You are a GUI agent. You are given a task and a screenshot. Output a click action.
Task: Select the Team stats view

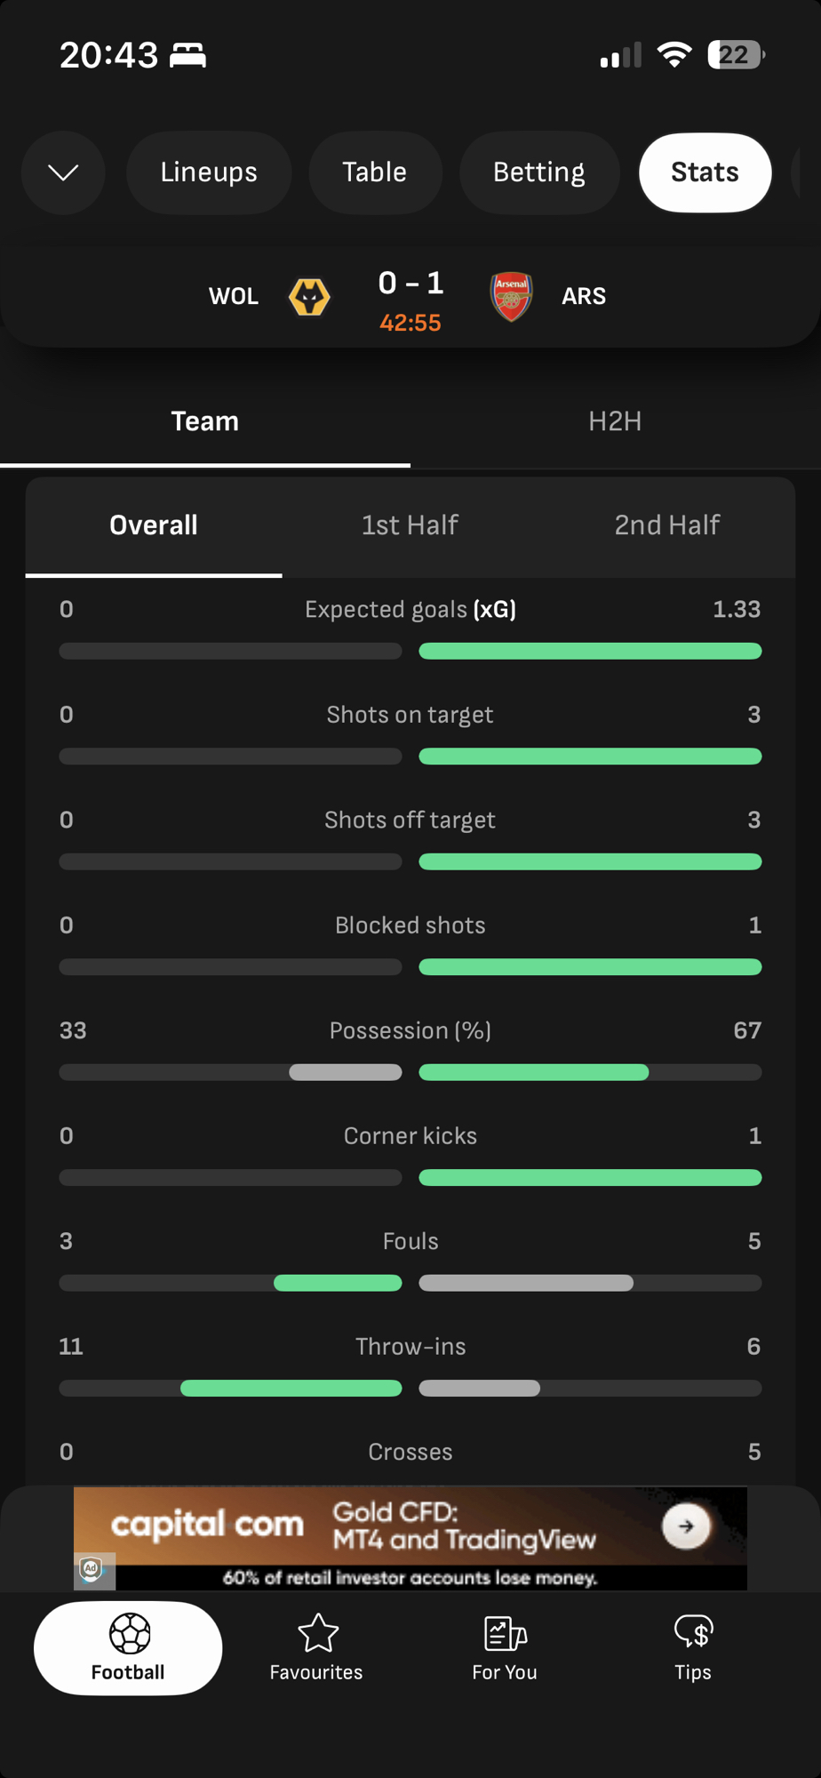click(x=205, y=421)
